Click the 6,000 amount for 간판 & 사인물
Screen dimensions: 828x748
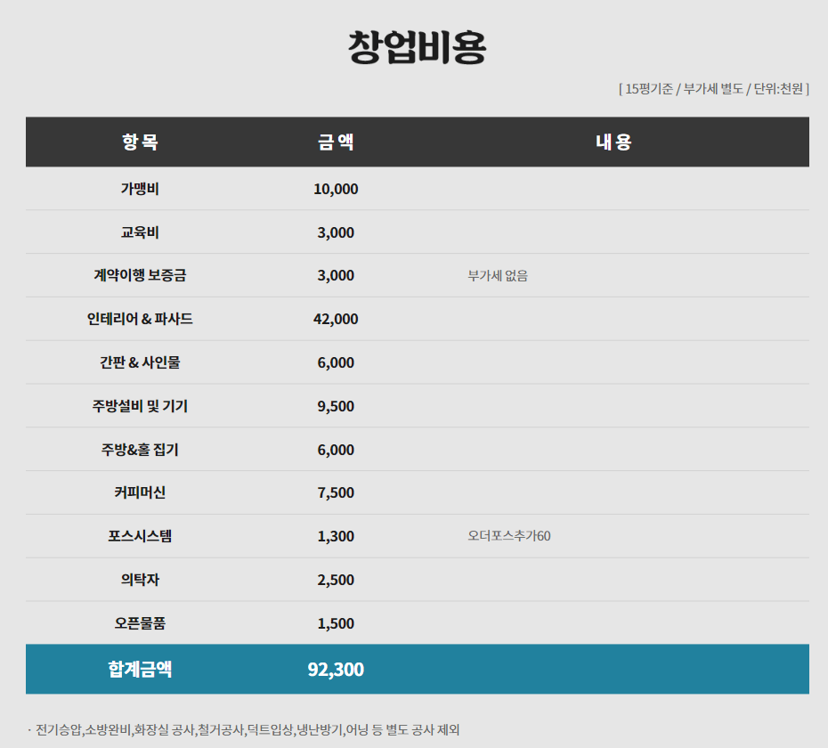click(x=336, y=363)
